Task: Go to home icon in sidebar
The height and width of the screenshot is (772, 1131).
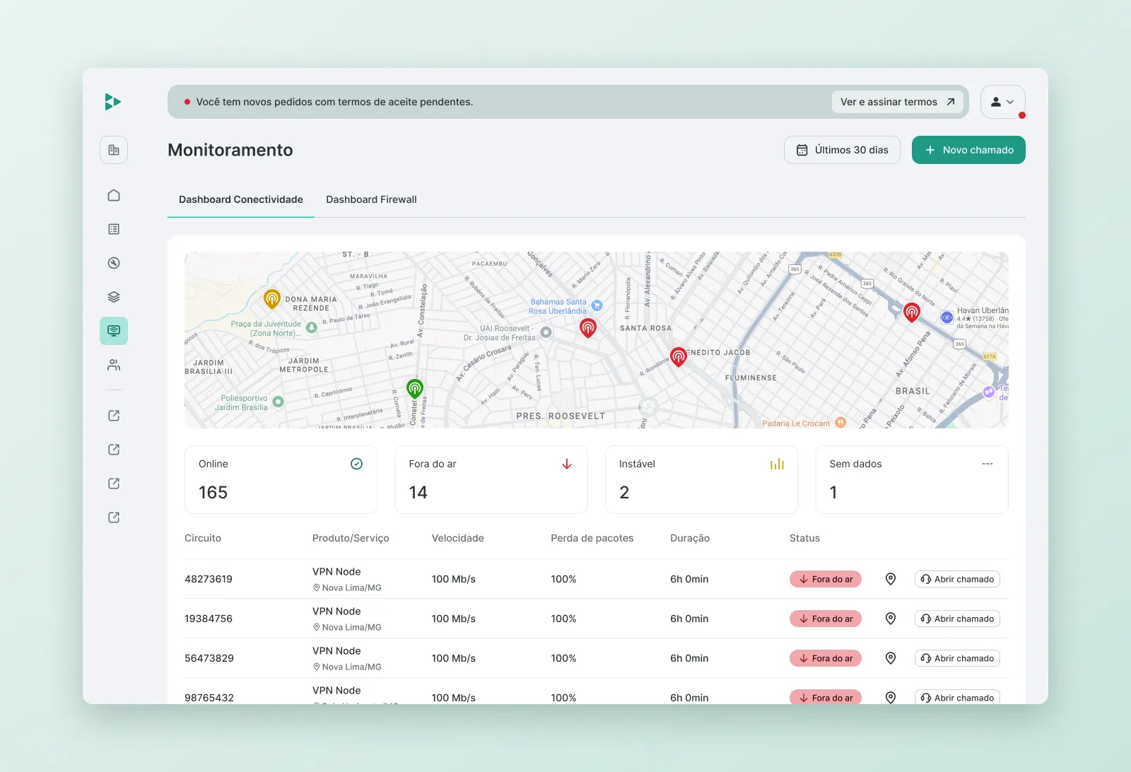Action: click(114, 195)
